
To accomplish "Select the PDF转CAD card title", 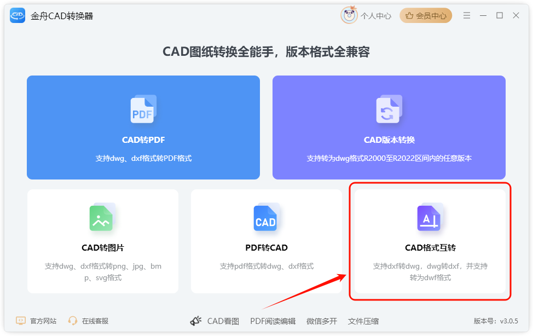I will coord(266,247).
